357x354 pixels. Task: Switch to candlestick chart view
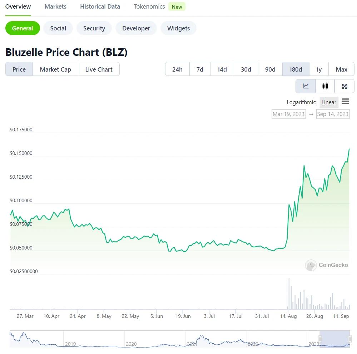[325, 86]
